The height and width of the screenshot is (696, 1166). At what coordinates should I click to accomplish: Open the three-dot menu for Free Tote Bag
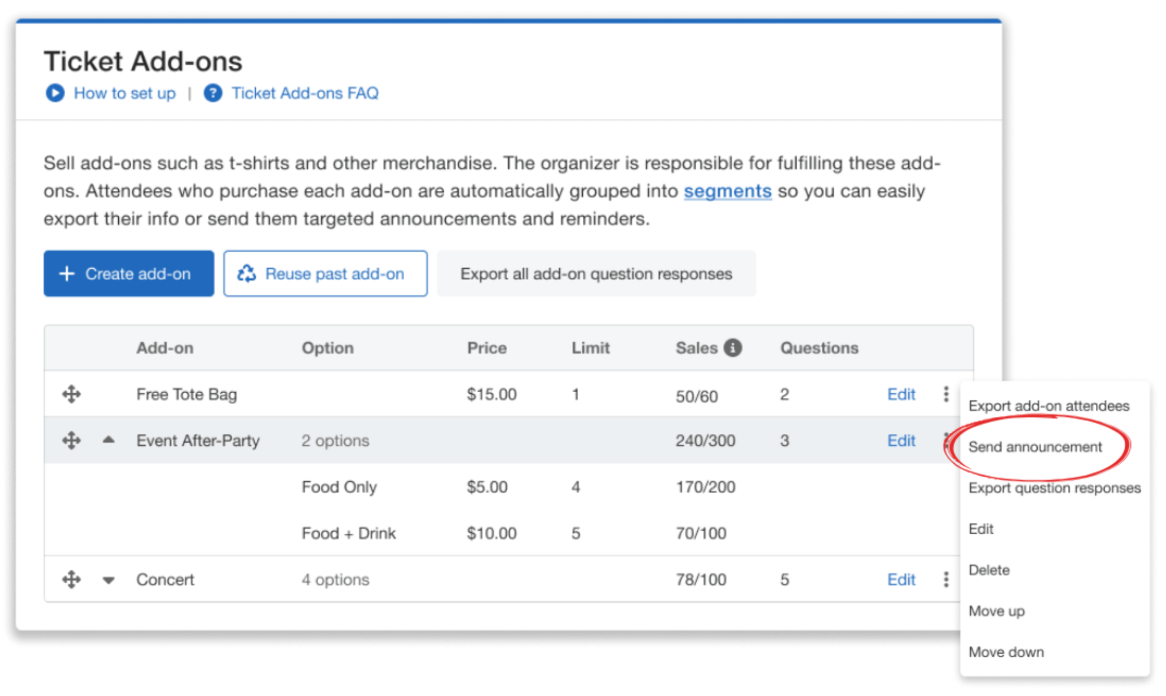[x=946, y=394]
